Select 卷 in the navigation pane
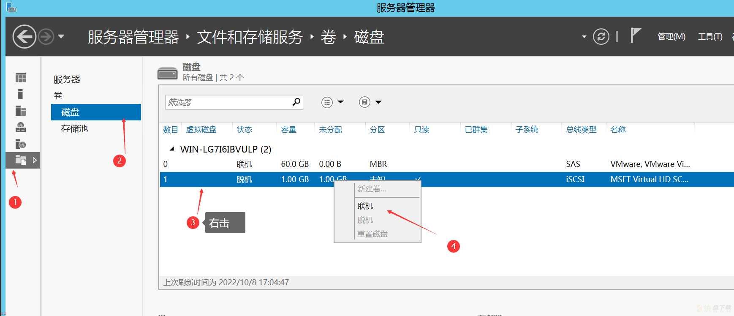This screenshot has height=316, width=734. (x=58, y=95)
